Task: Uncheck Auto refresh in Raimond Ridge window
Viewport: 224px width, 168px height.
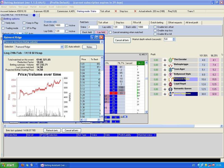Action: (x=66, y=47)
